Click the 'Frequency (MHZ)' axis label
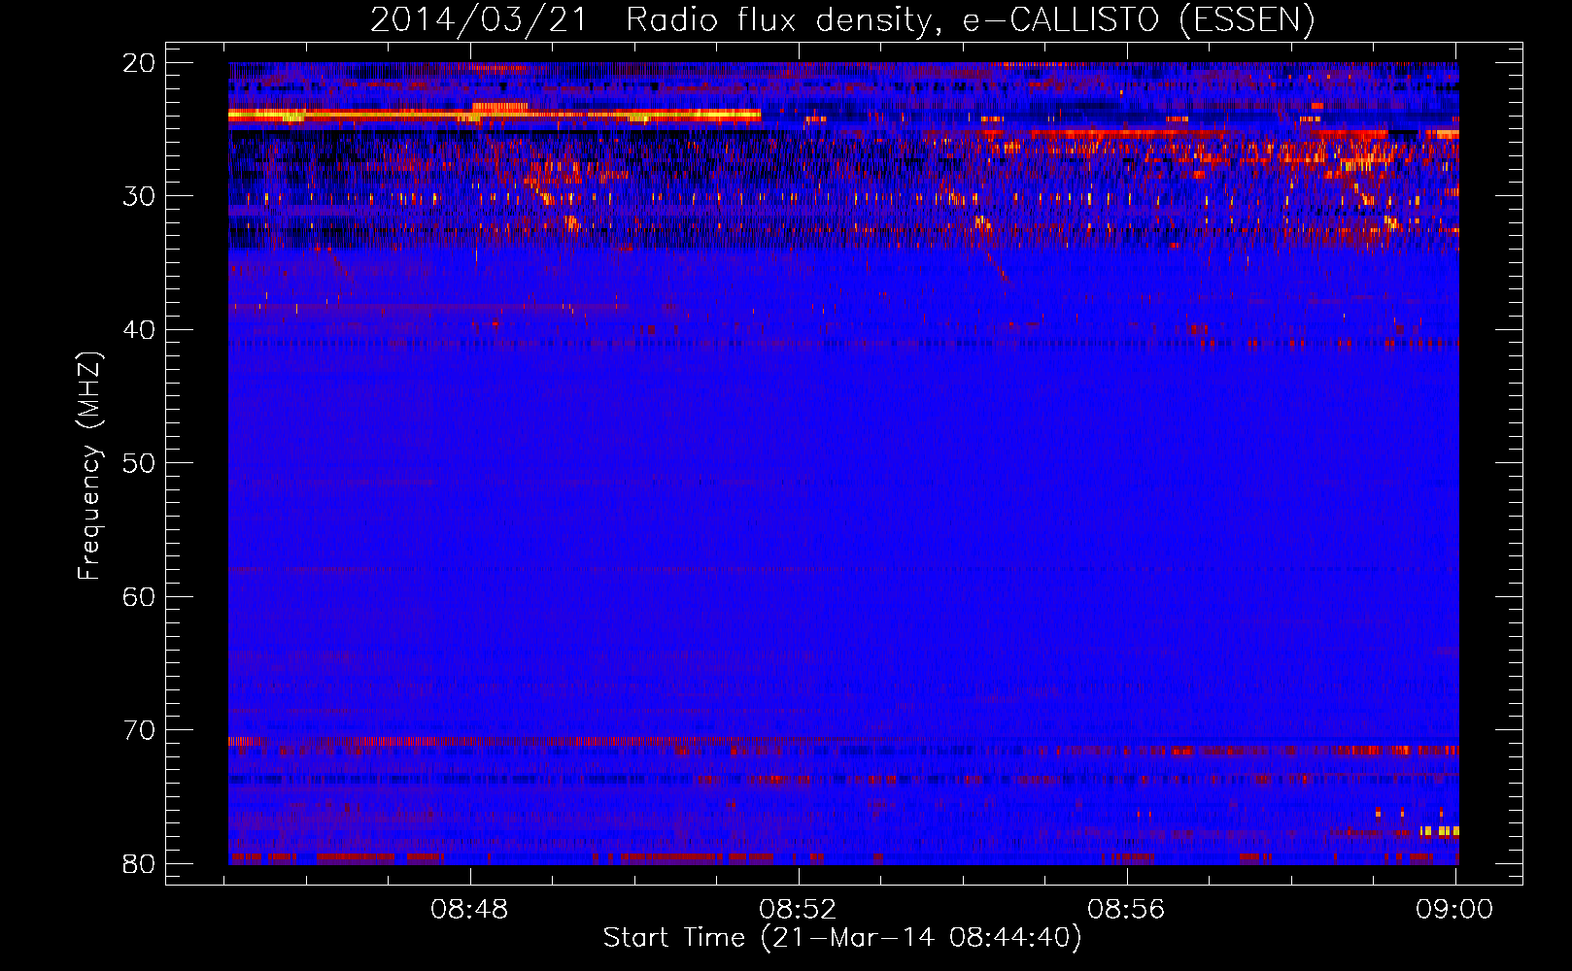 click(89, 465)
